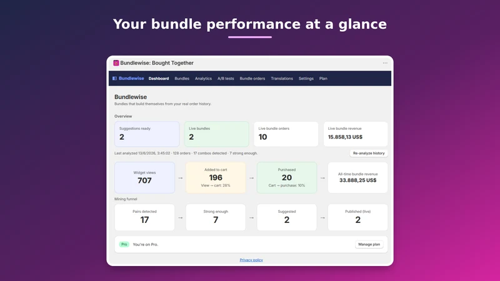Image resolution: width=500 pixels, height=281 pixels.
Task: Click the Bundlewise page heading
Action: (x=131, y=97)
